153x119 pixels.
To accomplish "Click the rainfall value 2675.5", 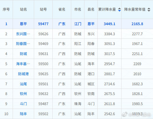I will tap(109, 94).
